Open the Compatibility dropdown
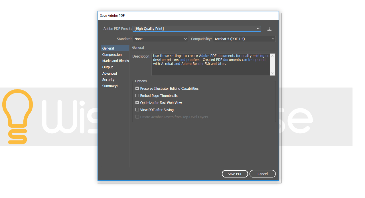This screenshot has width=365, height=198. coord(244,39)
